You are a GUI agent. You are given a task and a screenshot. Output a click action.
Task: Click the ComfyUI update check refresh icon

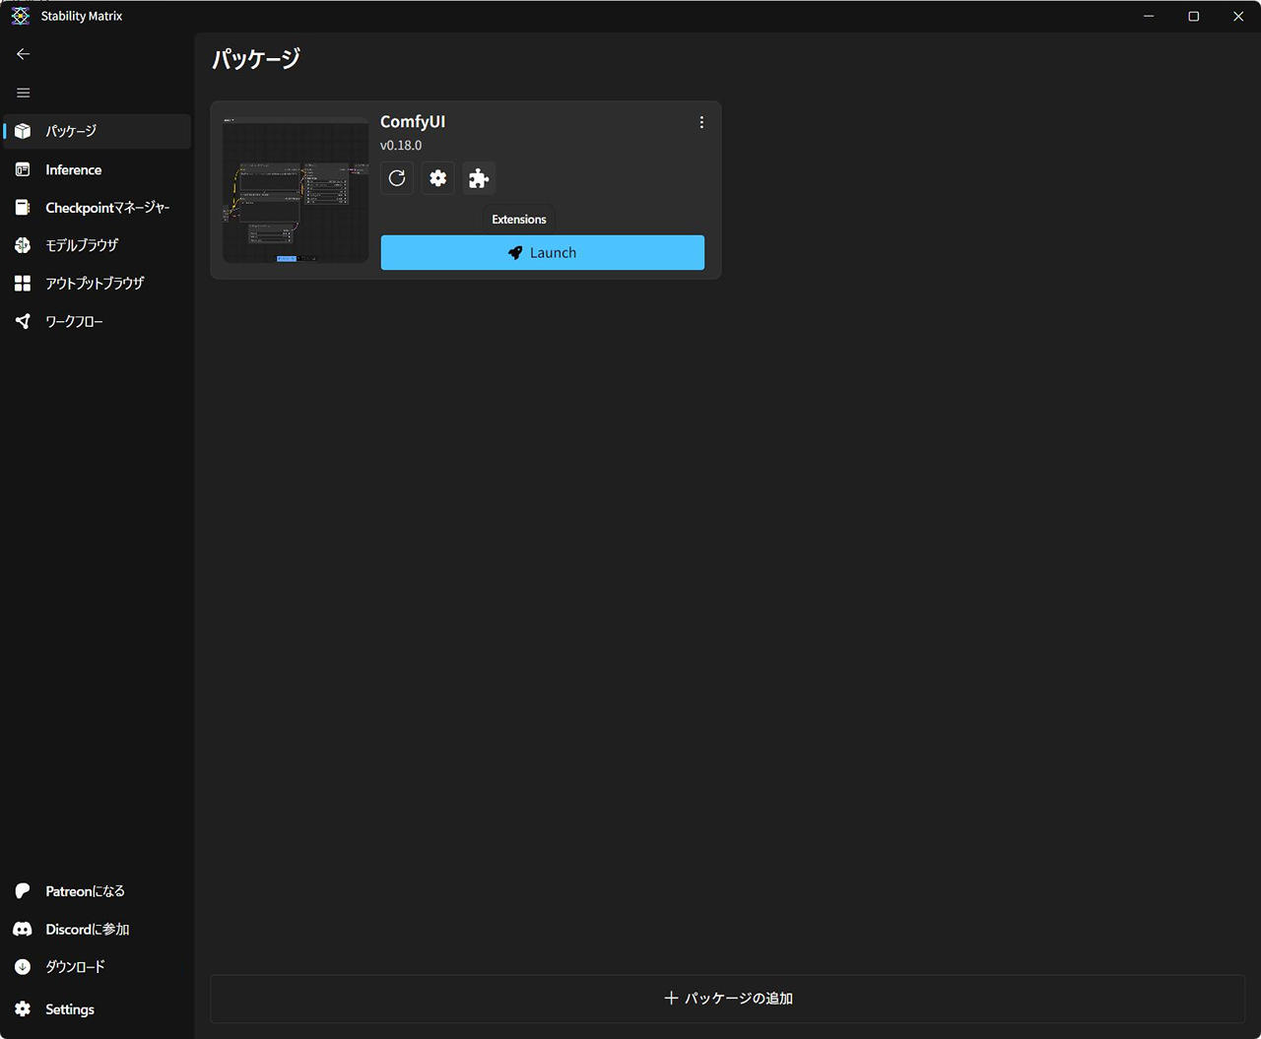397,178
